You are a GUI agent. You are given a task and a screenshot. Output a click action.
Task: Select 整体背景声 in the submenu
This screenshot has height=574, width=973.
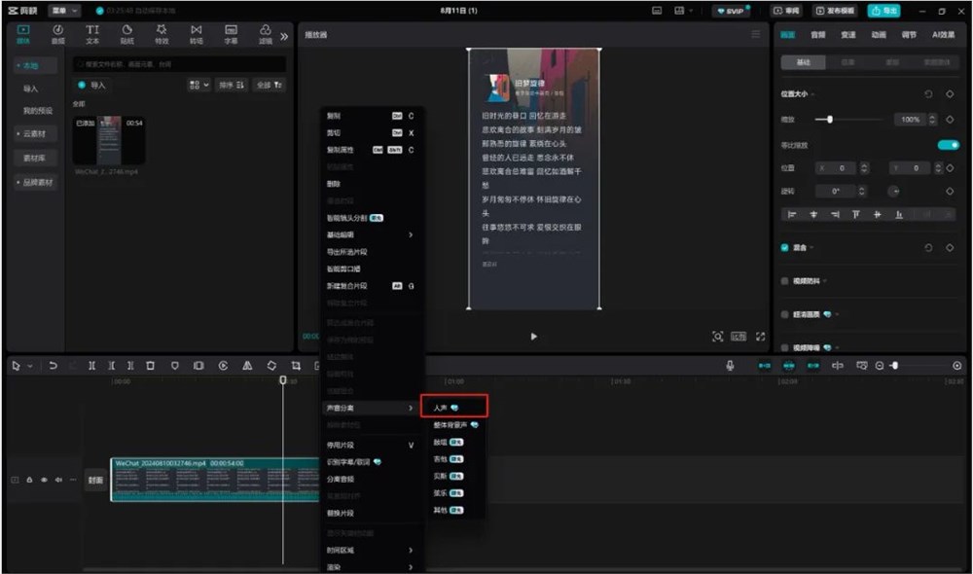[x=455, y=425]
